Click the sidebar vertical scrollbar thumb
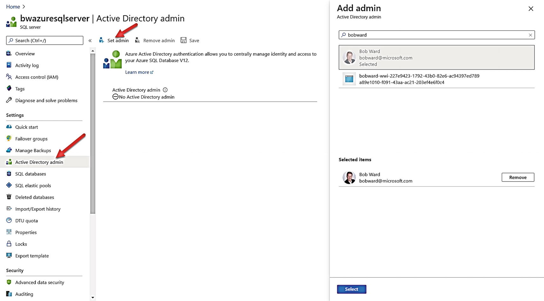This screenshot has height=301, width=544. [93, 134]
